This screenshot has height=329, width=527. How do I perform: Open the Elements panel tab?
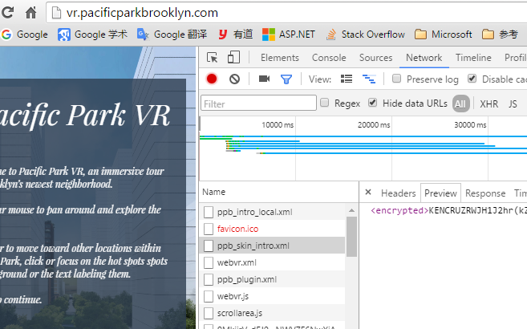pyautogui.click(x=279, y=58)
